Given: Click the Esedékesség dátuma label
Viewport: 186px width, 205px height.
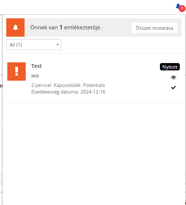Looking at the screenshot, I should 55,92.
